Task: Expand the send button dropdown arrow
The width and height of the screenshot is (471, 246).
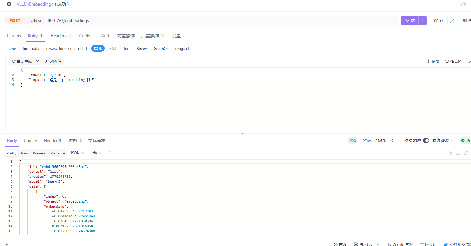Action: tap(423, 20)
